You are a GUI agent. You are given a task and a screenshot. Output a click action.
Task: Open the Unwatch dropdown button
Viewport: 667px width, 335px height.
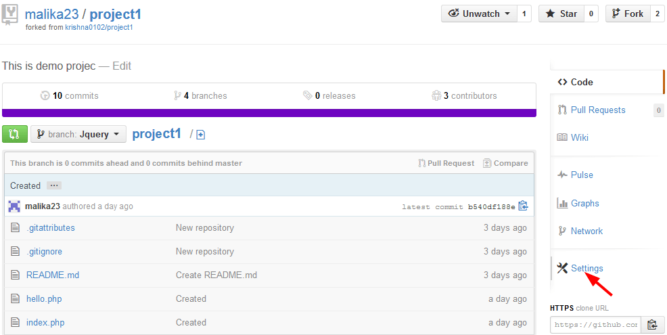click(x=479, y=14)
